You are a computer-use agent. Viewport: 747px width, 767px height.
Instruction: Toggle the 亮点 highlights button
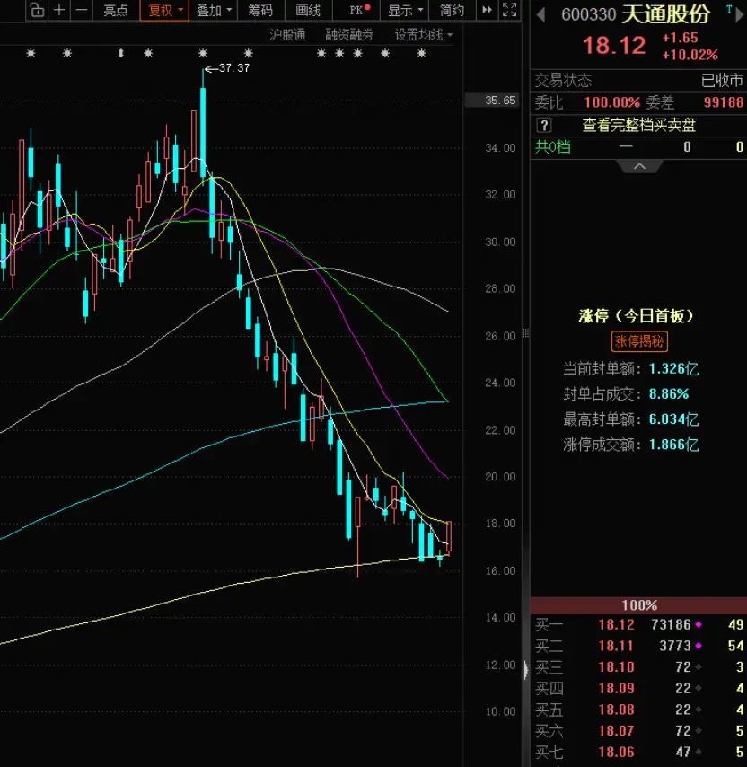[116, 10]
